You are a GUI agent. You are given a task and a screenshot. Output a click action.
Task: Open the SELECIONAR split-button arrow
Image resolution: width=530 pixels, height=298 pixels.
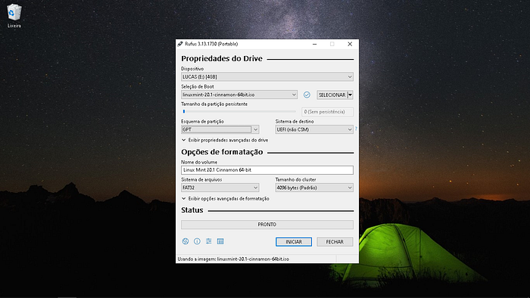pos(350,95)
